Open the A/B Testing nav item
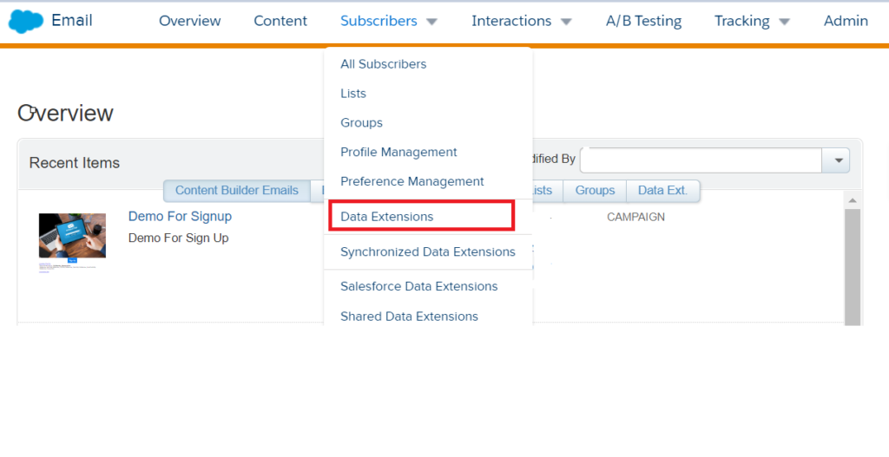This screenshot has height=457, width=889. (643, 21)
